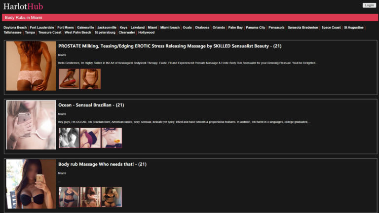Click the third small thumbnail in the Ocean listing
The height and width of the screenshot is (213, 379).
tap(112, 138)
